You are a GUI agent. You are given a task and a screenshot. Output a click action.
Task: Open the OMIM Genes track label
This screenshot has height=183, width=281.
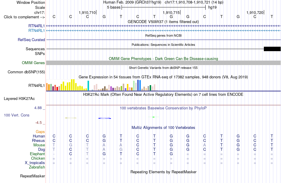pyautogui.click(x=33, y=63)
